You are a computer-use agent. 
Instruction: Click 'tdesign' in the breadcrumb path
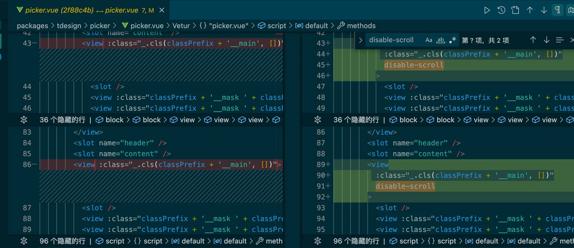pos(69,26)
